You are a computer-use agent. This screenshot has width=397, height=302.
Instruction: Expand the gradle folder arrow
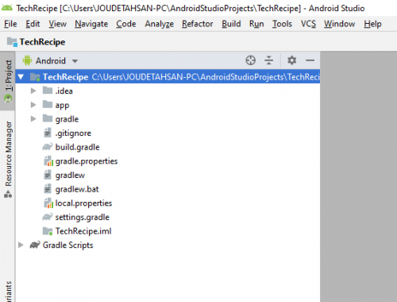(x=33, y=119)
